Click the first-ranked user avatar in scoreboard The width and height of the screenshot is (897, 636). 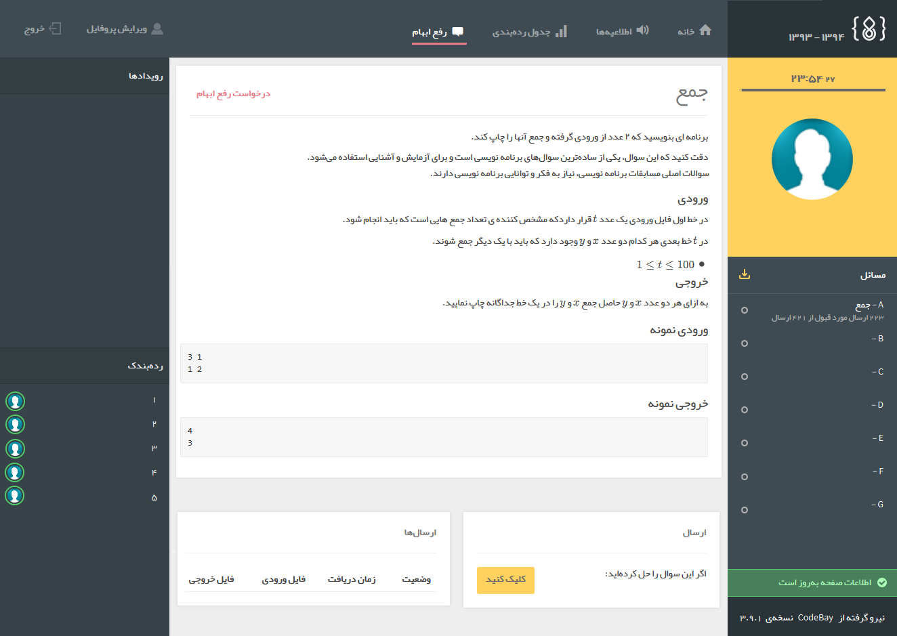[15, 401]
